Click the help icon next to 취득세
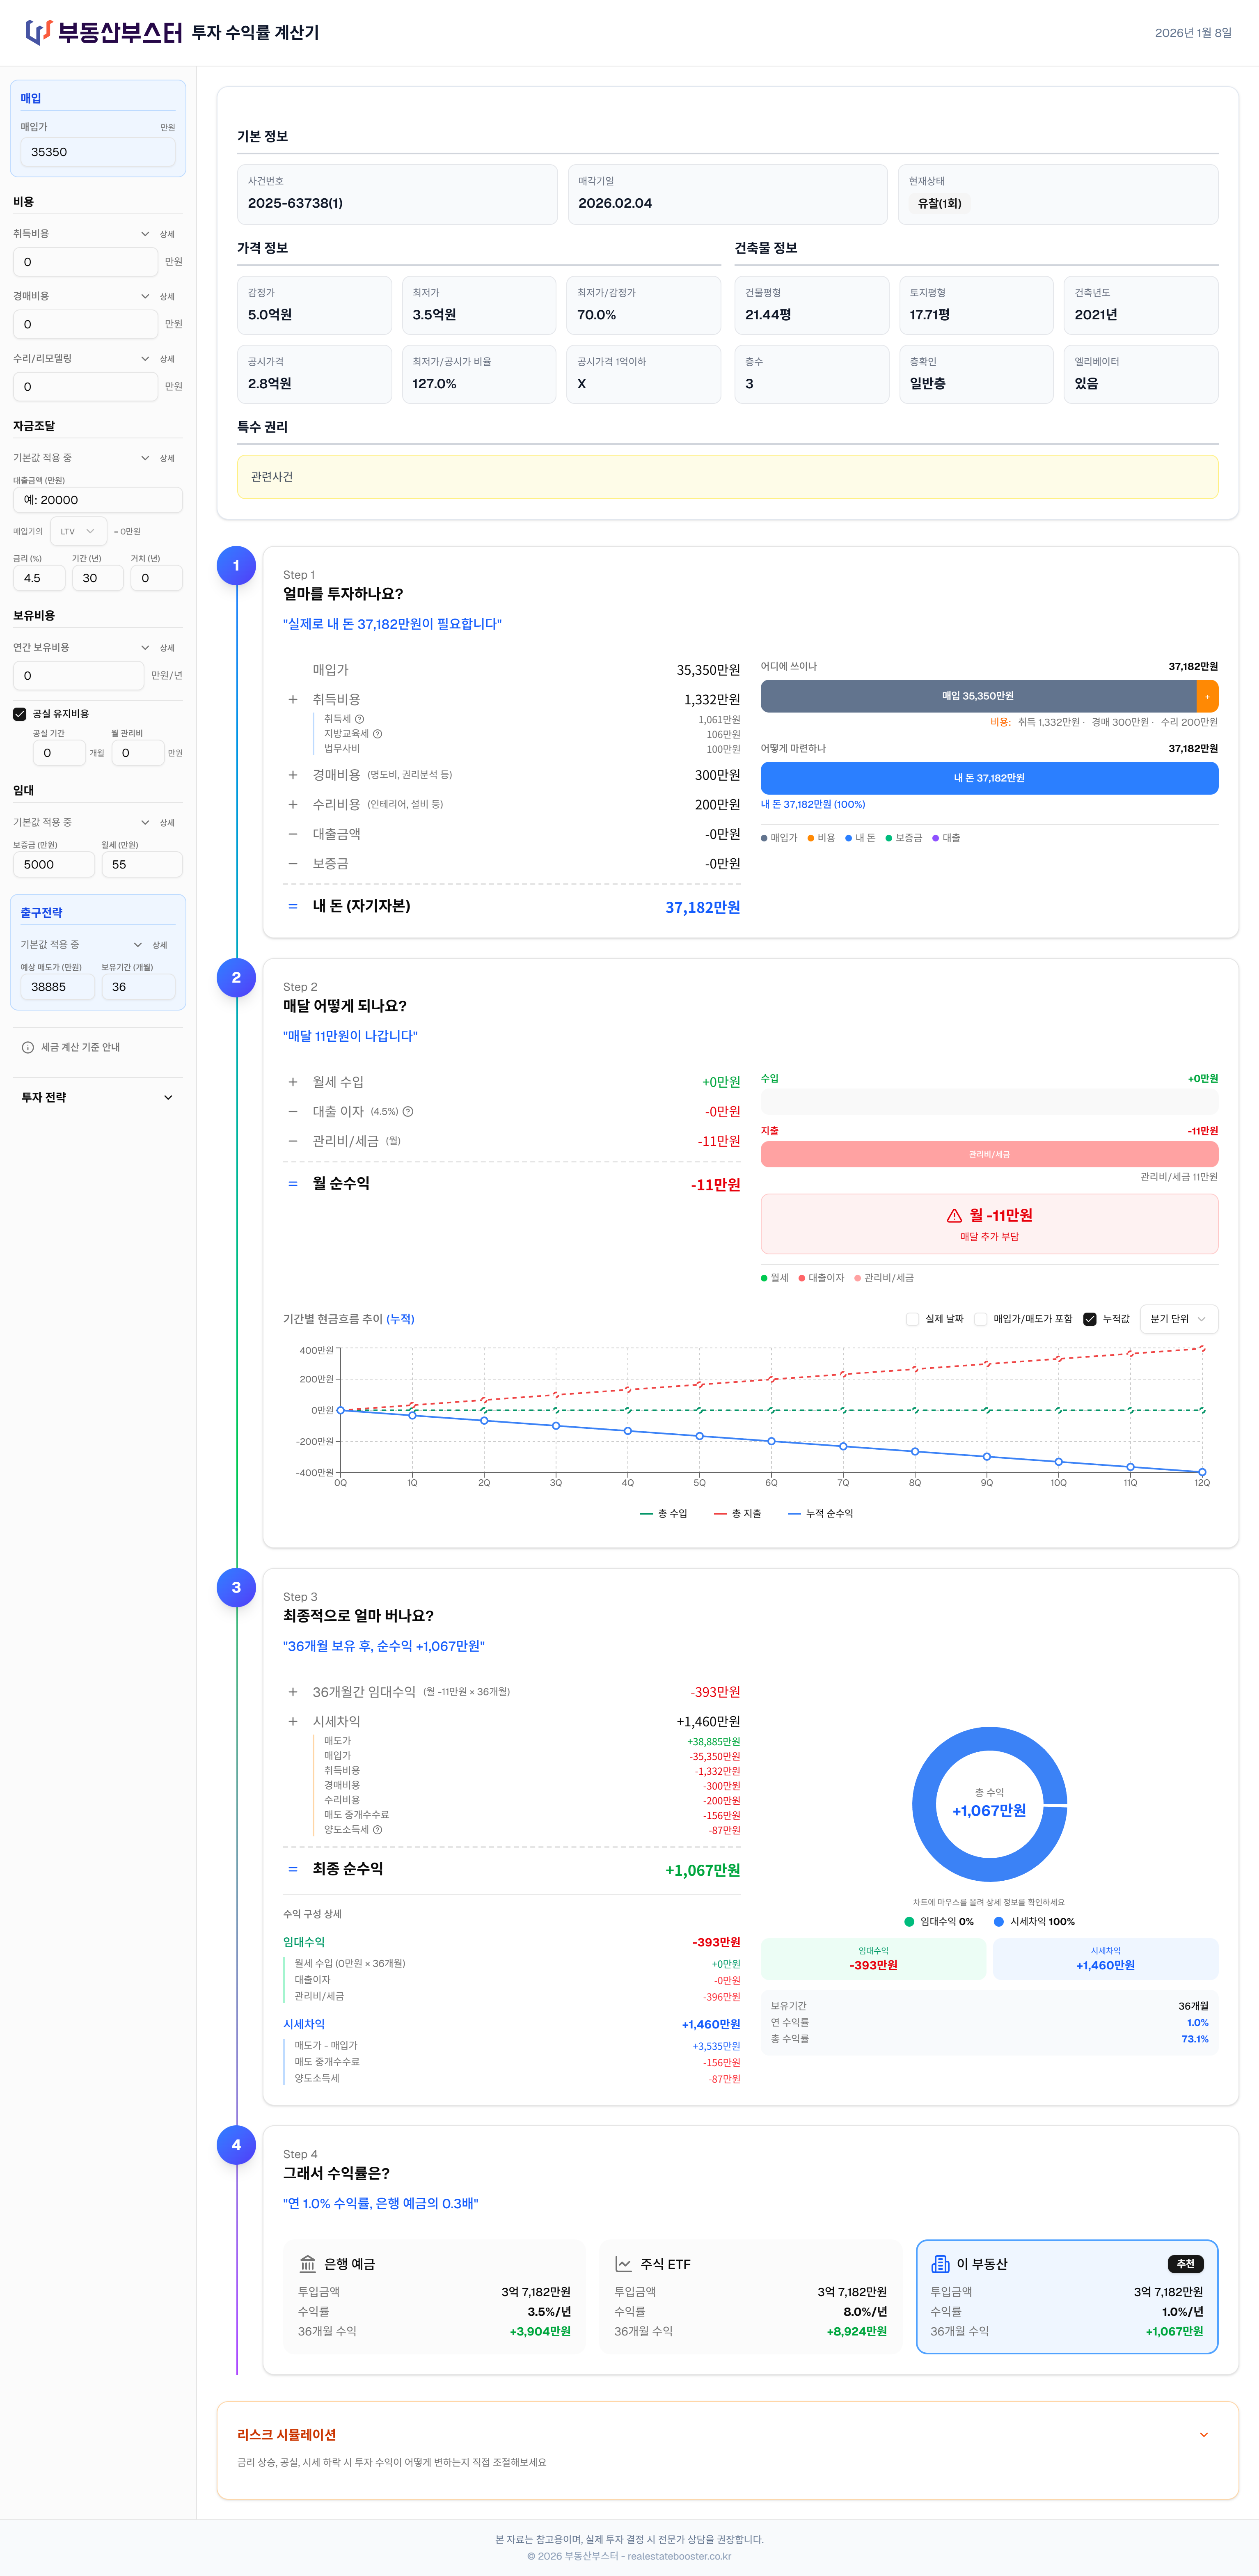The height and width of the screenshot is (2576, 1259). (360, 719)
